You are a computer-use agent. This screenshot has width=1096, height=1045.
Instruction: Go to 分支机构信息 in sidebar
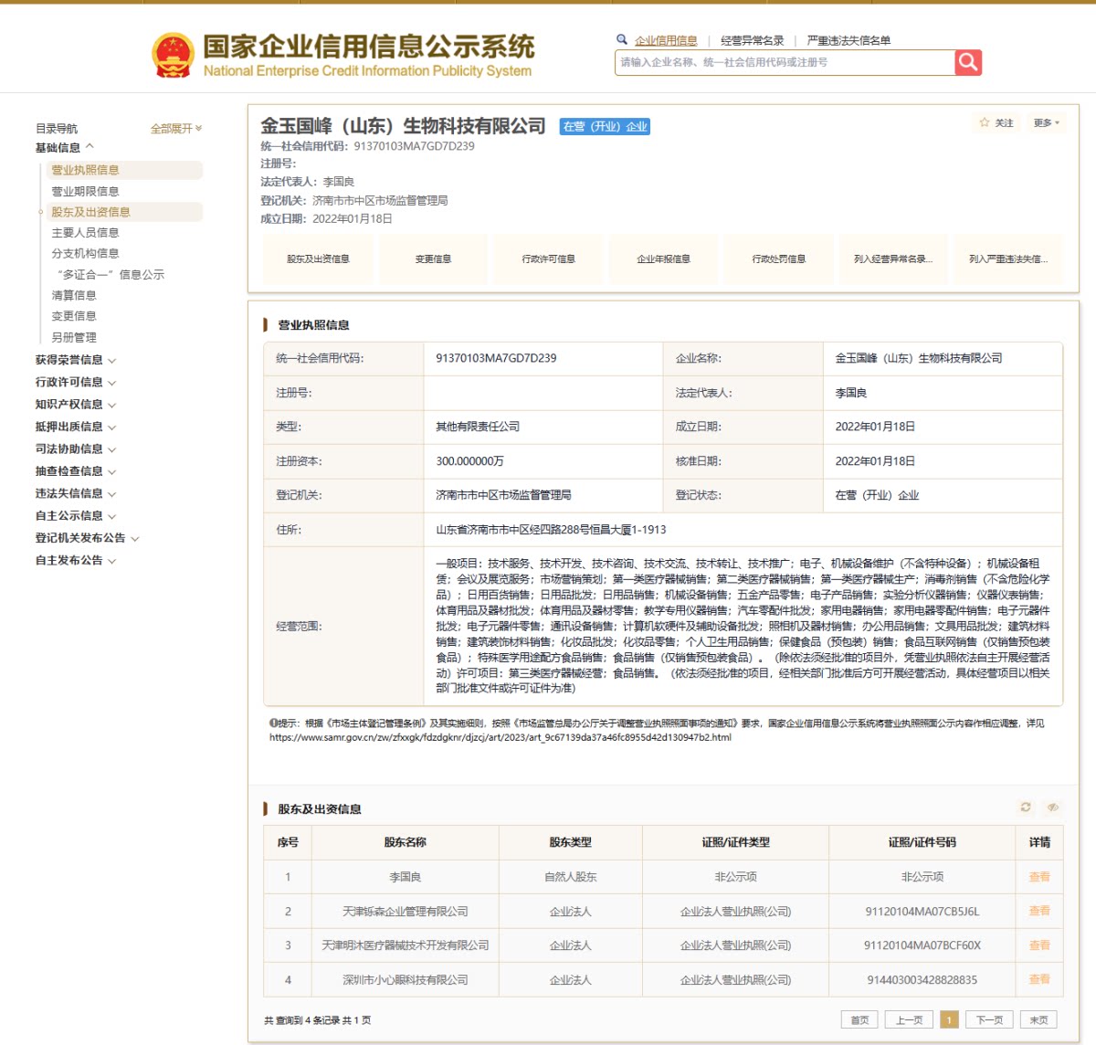(x=85, y=254)
